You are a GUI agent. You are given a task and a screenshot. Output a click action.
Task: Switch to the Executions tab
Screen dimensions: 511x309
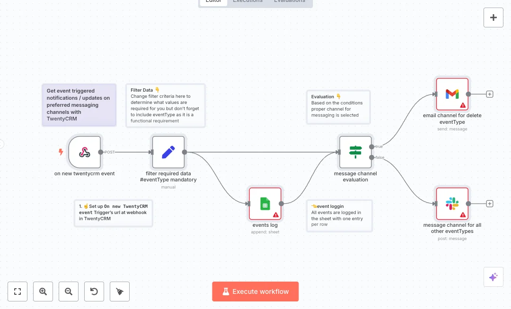(247, 2)
